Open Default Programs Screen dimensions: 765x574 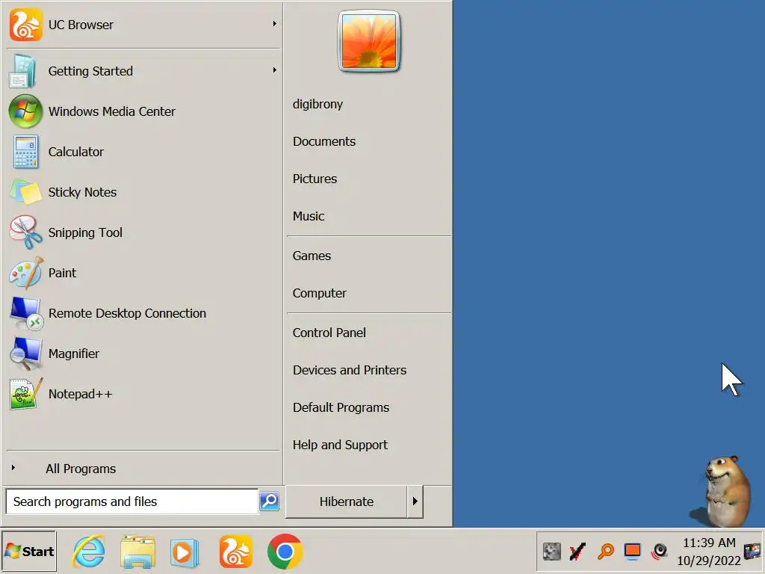coord(341,407)
